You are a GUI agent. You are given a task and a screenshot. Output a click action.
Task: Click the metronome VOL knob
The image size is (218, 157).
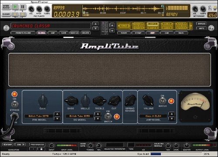[x=195, y=9]
